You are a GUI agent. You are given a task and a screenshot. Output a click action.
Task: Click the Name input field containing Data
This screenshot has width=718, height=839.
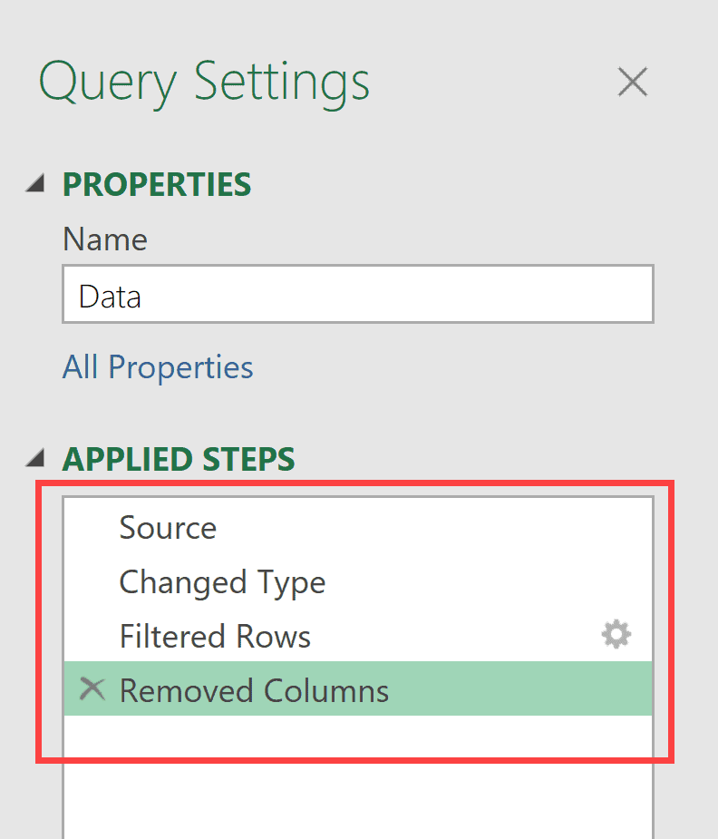358,294
